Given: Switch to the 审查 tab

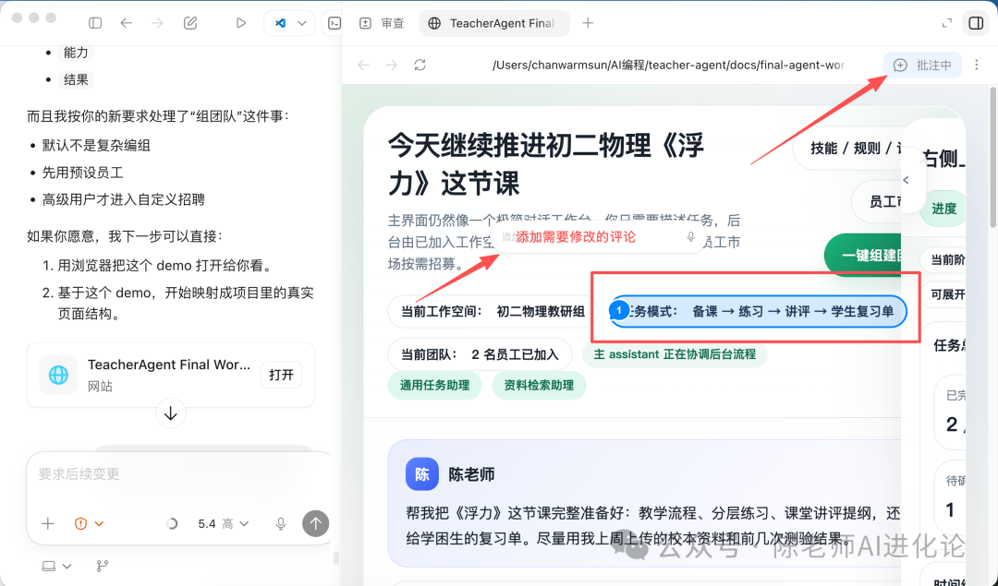Looking at the screenshot, I should click(382, 23).
